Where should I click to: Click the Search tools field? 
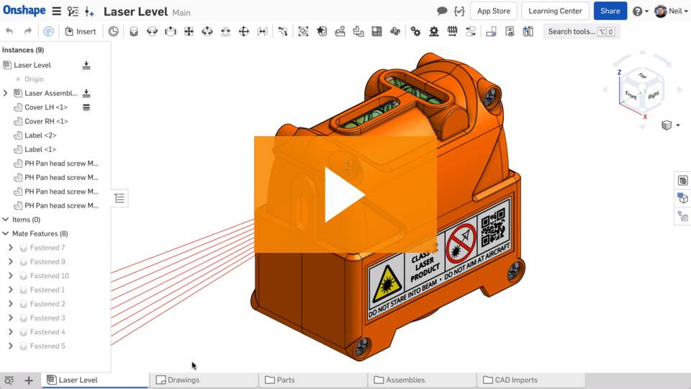(x=581, y=32)
